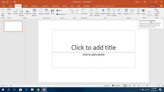Open the Office Store add-ins
This screenshot has width=164, height=92.
(x=59, y=10)
